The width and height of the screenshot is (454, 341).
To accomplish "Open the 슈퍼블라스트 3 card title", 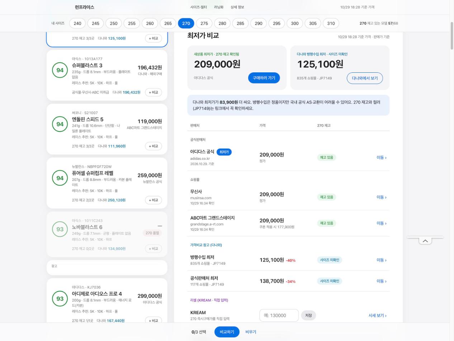I will [x=87, y=65].
